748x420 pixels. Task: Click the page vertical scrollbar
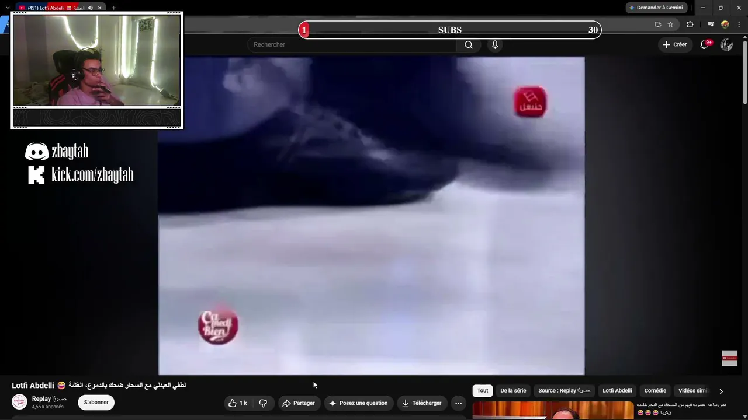click(x=744, y=70)
